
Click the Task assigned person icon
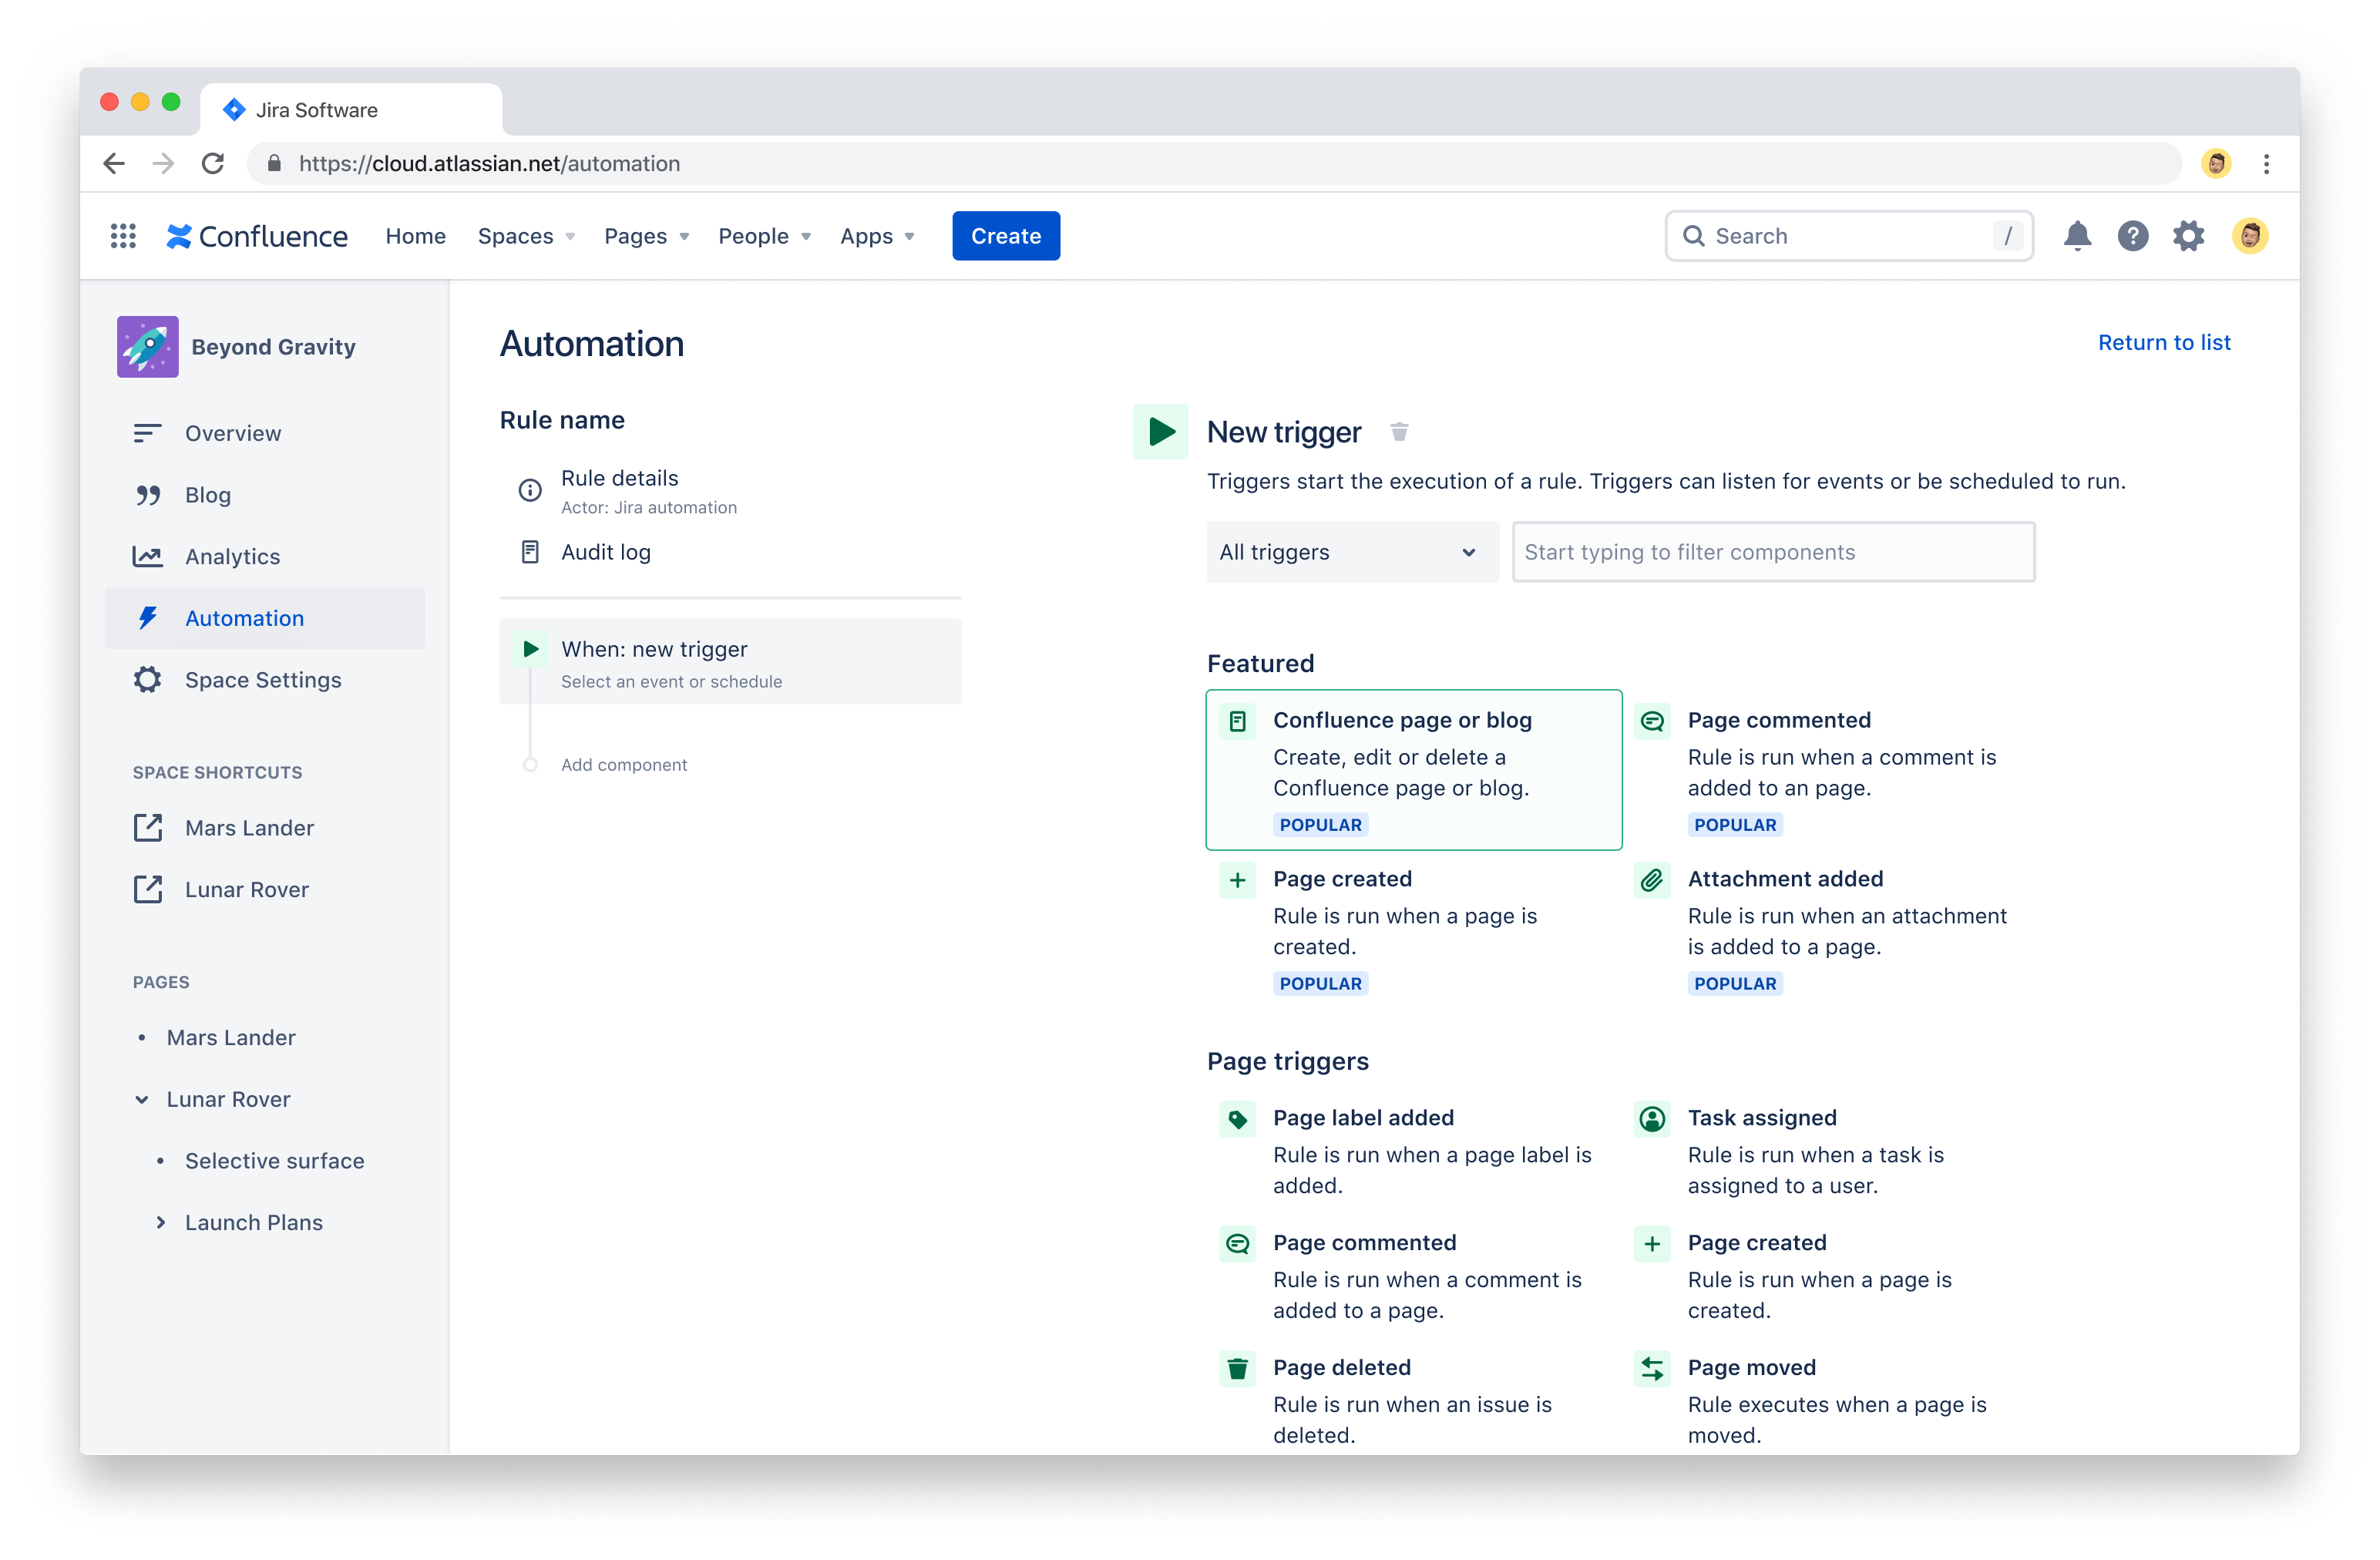1649,1116
